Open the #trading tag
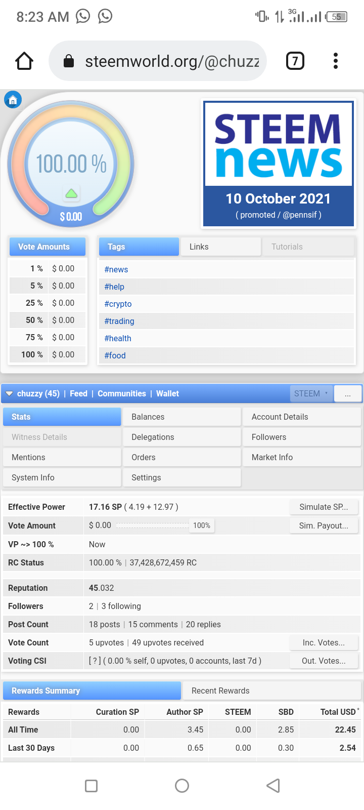364x810 pixels. point(119,321)
